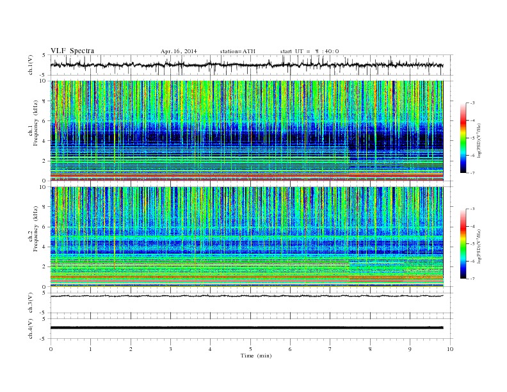
Task: Click the 8 kHz tick label on ch.1 axis
Action: [x=44, y=101]
